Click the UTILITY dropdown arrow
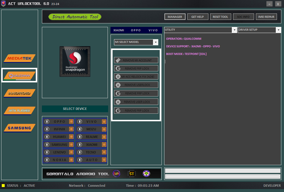Image resolution: width=284 pixels, height=192 pixels. [234, 30]
